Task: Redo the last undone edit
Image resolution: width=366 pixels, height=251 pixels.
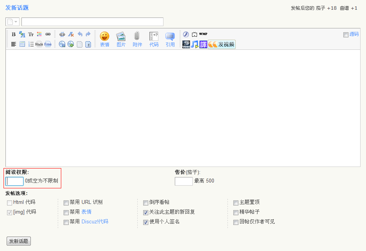Action: coord(88,34)
